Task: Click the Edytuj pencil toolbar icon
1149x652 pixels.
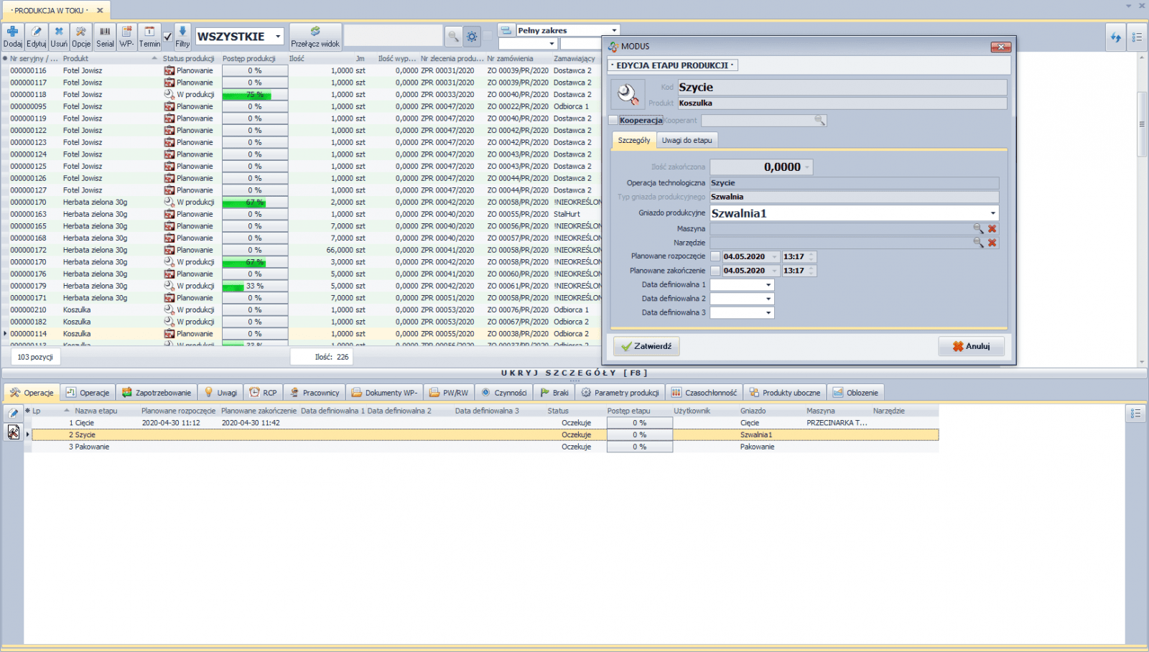Action: pyautogui.click(x=36, y=32)
